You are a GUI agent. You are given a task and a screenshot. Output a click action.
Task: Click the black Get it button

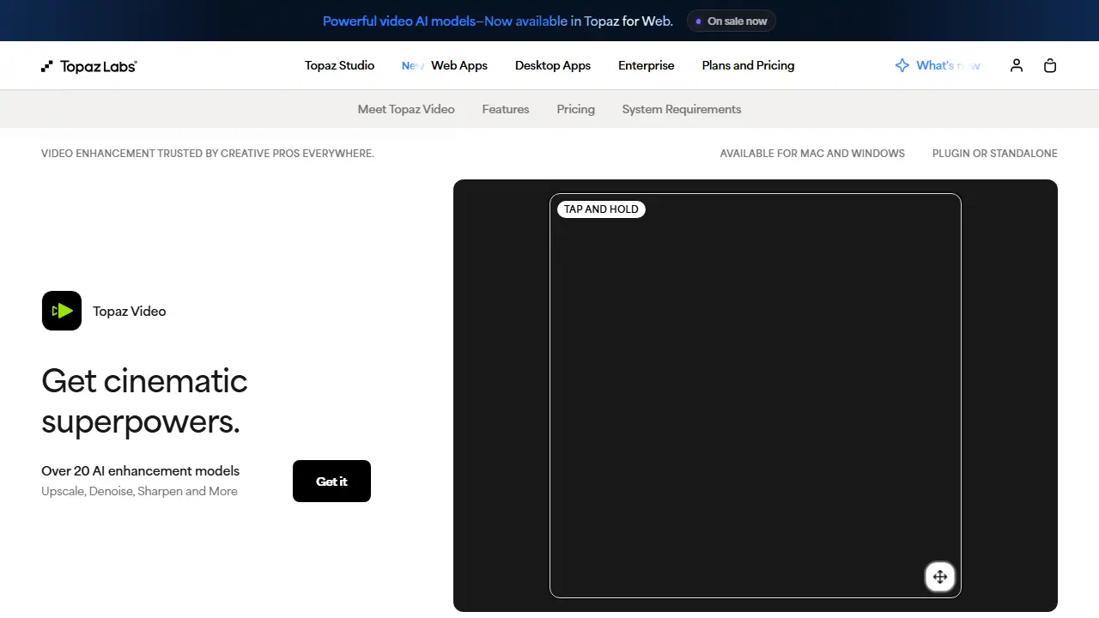pyautogui.click(x=331, y=481)
